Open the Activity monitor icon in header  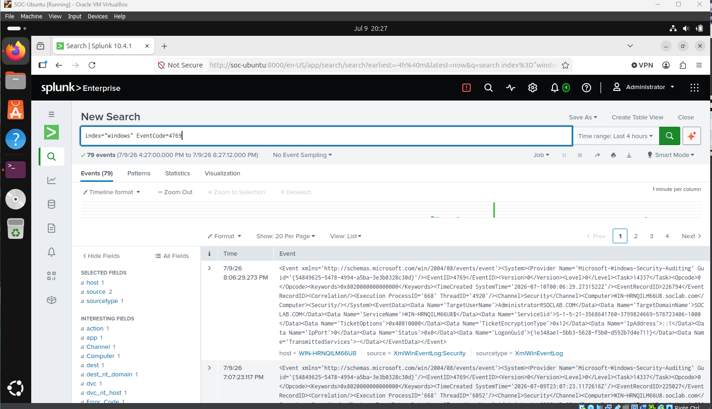pyautogui.click(x=511, y=88)
